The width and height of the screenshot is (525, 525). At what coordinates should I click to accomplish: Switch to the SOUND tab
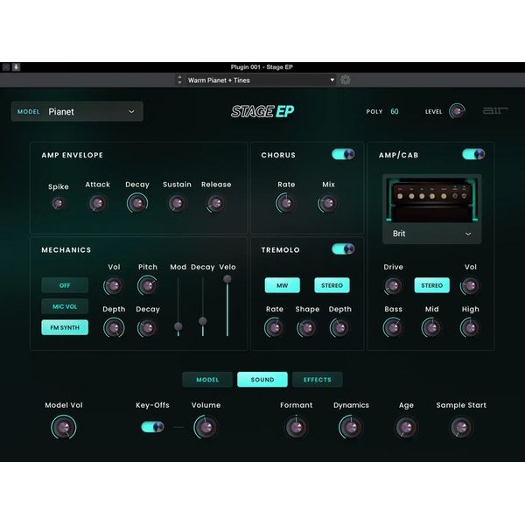262,380
